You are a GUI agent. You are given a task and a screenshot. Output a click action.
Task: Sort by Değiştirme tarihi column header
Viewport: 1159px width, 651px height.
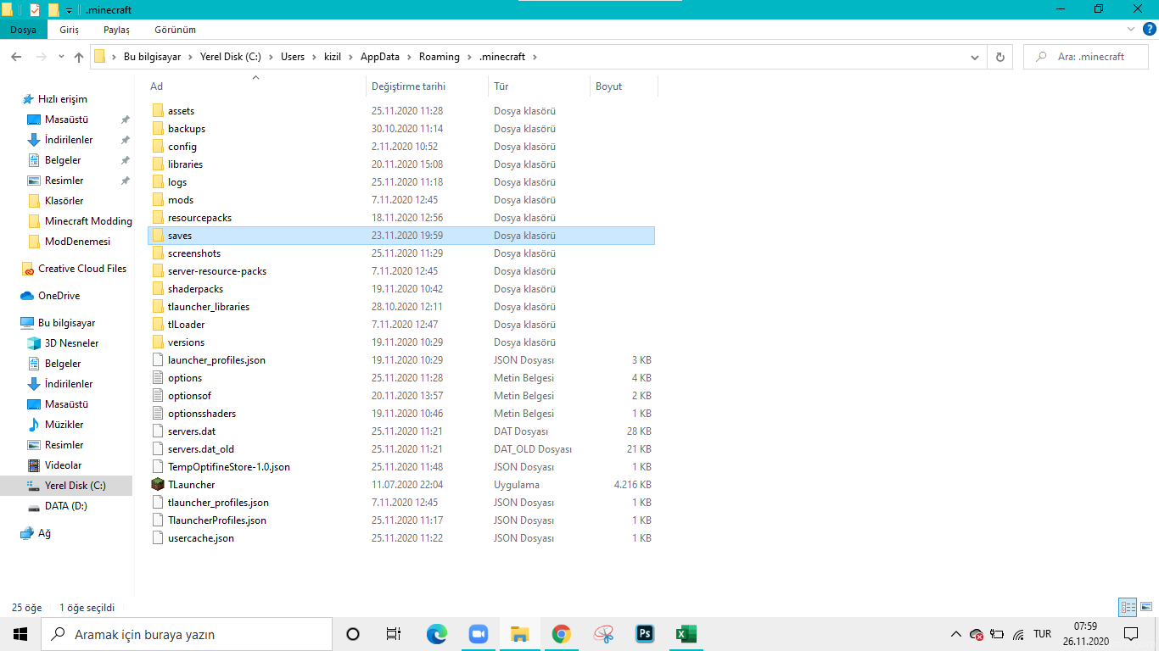(428, 86)
